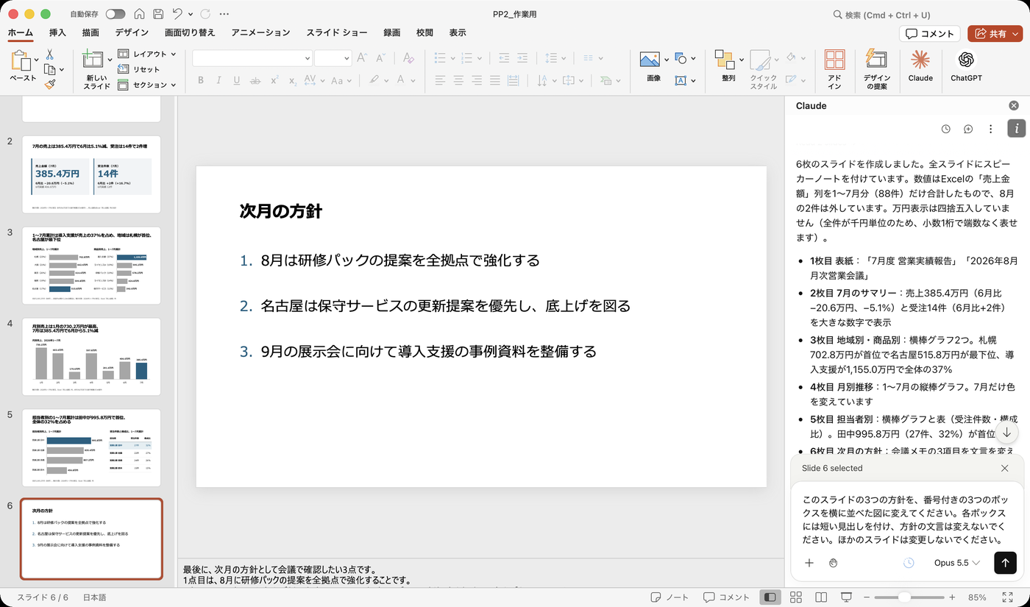Image resolution: width=1030 pixels, height=607 pixels.
Task: Open the Claude add-in from the ribbon
Action: pyautogui.click(x=920, y=66)
